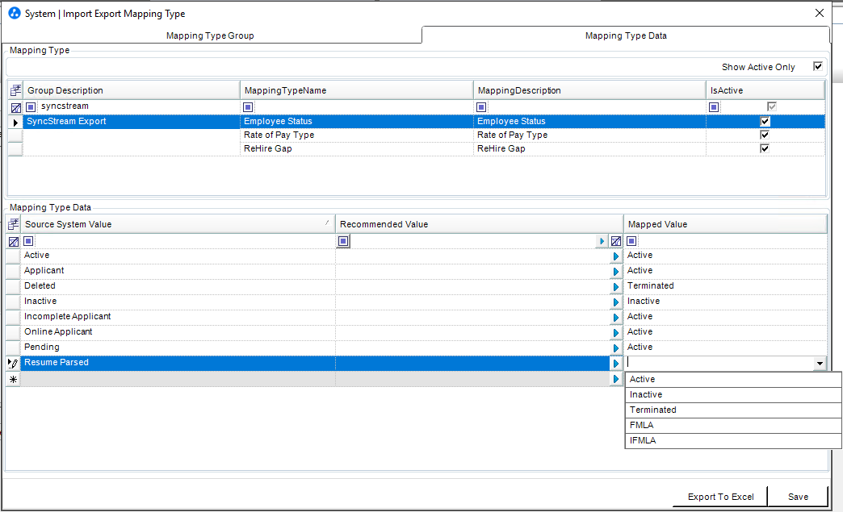The image size is (843, 512).
Task: Click the blue arrow in the Inactive row
Action: pos(615,302)
